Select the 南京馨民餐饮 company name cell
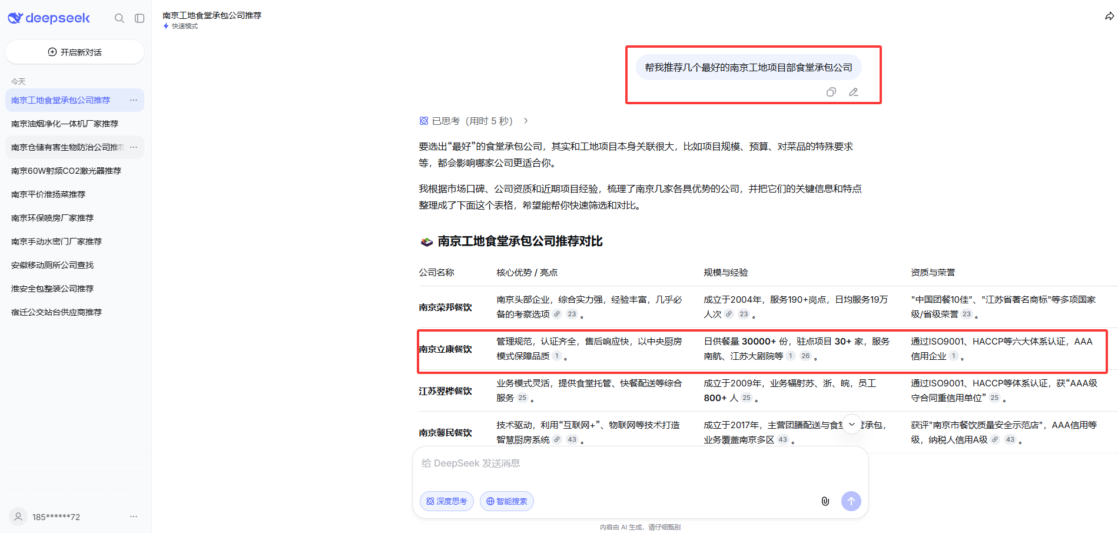 [446, 432]
